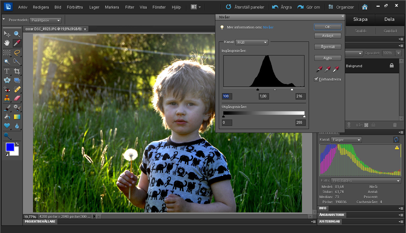This screenshot has height=233, width=406.
Task: Select the Eraser tool
Action: (x=17, y=98)
